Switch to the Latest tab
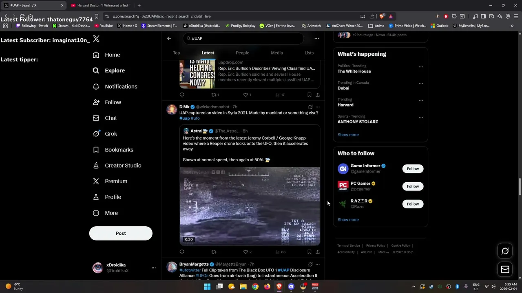Viewport: 522px width, 293px height. [x=208, y=53]
